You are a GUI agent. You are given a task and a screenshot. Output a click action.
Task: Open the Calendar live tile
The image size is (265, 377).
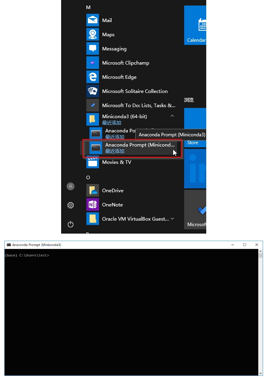click(196, 26)
